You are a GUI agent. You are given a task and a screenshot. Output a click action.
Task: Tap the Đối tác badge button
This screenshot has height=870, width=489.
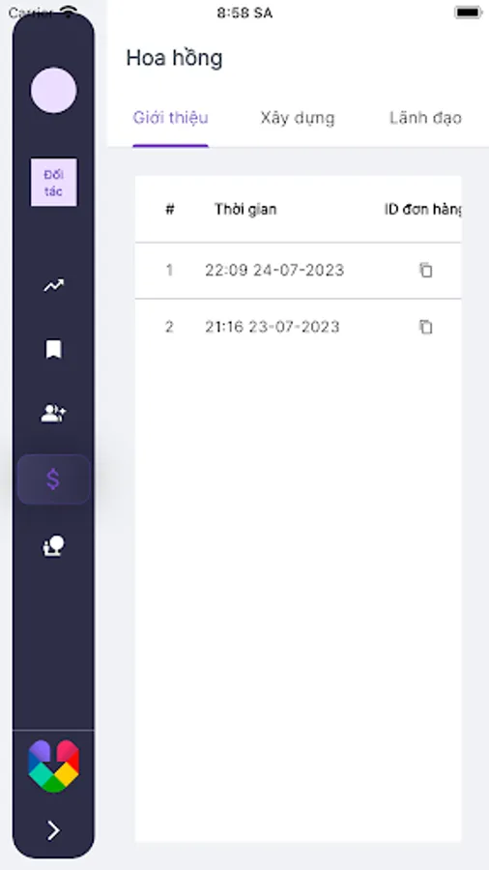[54, 183]
